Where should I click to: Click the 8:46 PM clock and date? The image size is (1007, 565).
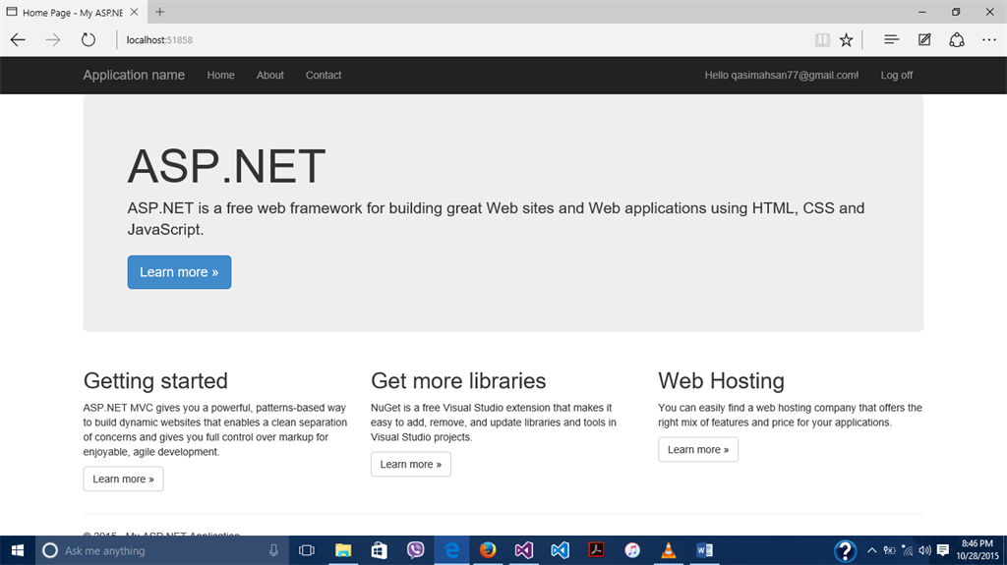977,550
